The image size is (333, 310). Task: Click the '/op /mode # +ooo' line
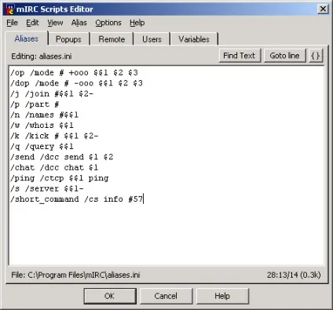click(x=74, y=73)
